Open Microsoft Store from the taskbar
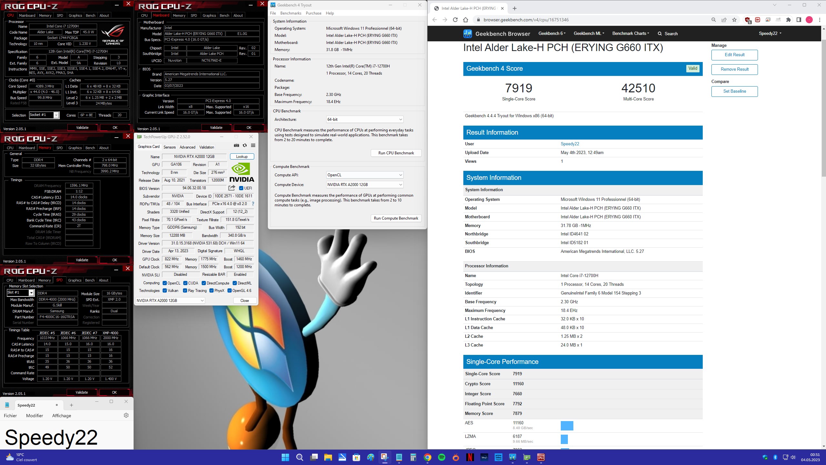The width and height of the screenshot is (826, 465). pos(356,457)
